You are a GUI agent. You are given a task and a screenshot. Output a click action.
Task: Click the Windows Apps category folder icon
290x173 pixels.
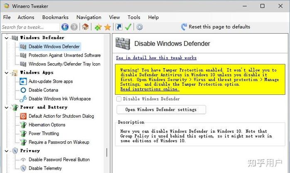click(15, 73)
